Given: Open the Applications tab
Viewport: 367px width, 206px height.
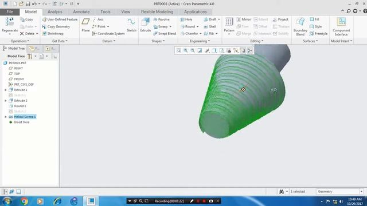Looking at the screenshot, I should tap(195, 11).
